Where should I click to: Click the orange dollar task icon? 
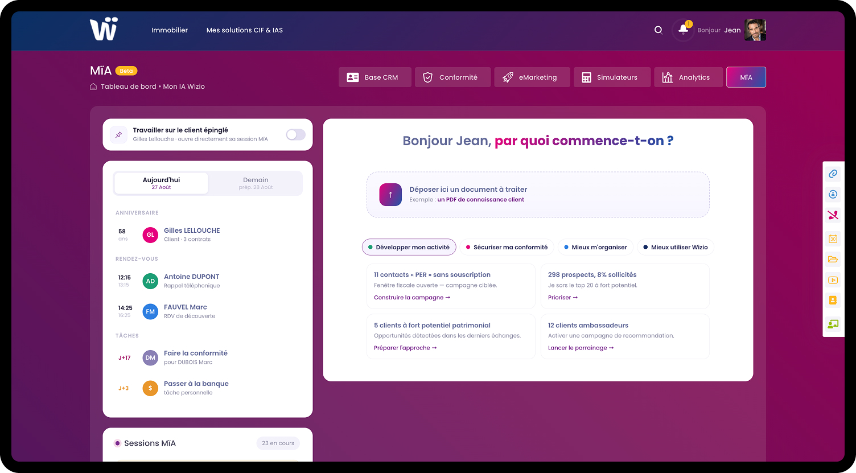(150, 388)
